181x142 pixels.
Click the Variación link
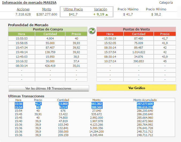(101, 9)
